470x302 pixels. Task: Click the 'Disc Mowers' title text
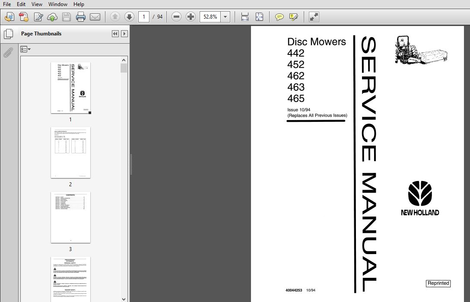point(317,41)
